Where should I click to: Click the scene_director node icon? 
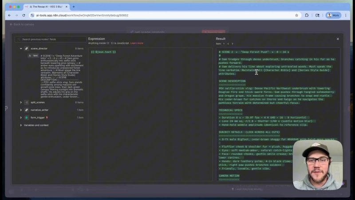click(x=27, y=48)
